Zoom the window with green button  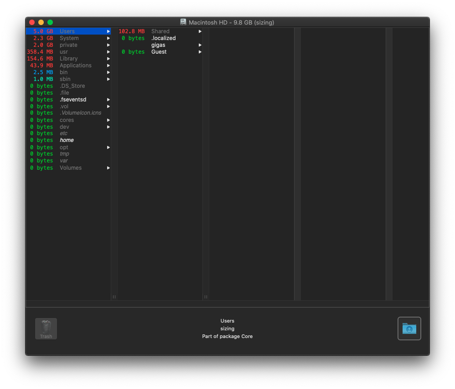point(50,22)
